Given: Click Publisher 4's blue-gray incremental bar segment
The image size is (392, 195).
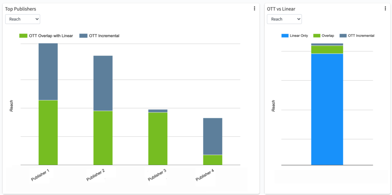Looking at the screenshot, I should click(212, 136).
